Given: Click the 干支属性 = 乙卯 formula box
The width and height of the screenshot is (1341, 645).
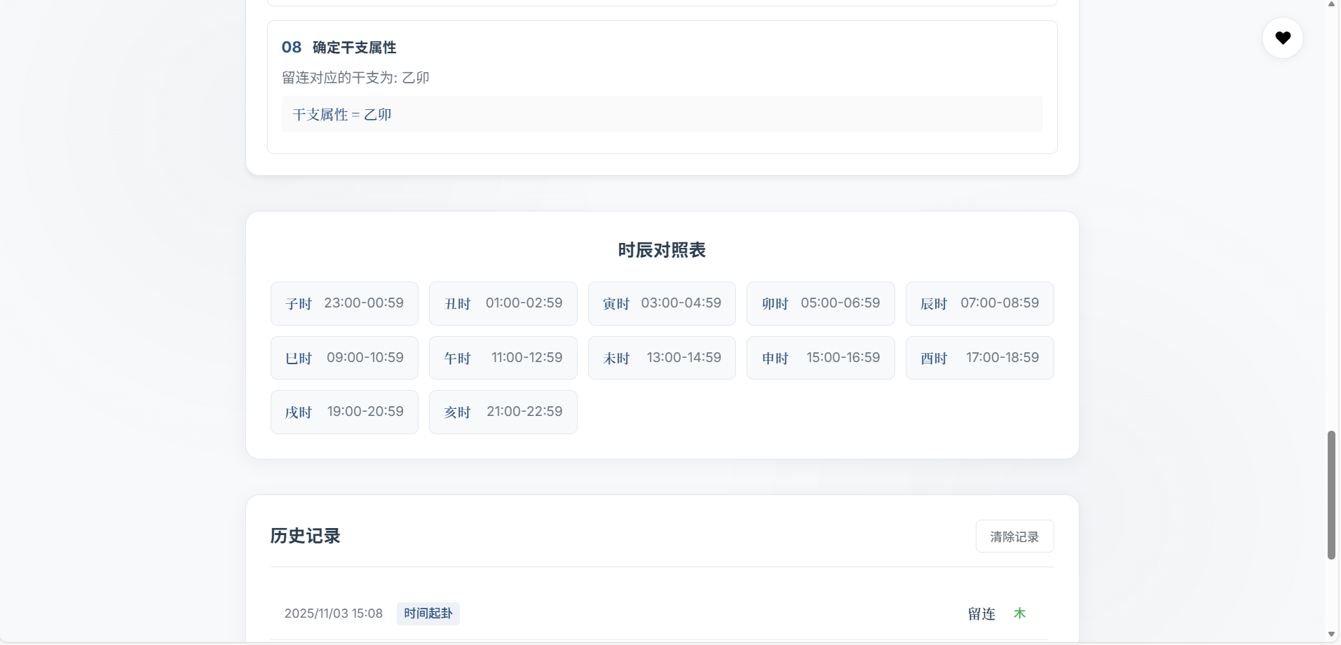Looking at the screenshot, I should pos(662,115).
